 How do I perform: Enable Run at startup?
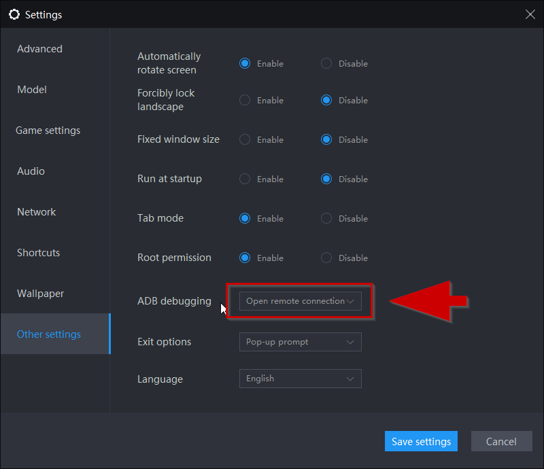pos(245,179)
